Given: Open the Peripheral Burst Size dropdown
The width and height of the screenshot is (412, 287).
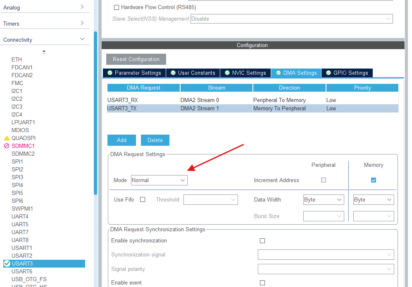Looking at the screenshot, I should pyautogui.click(x=324, y=216).
